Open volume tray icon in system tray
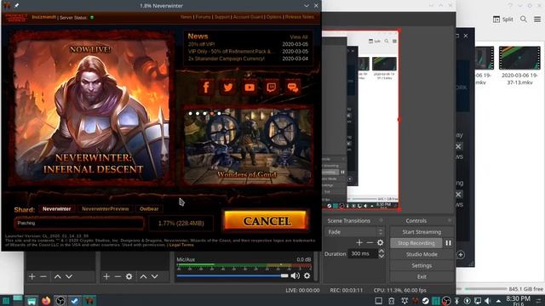This screenshot has width=545, height=306. click(488, 301)
